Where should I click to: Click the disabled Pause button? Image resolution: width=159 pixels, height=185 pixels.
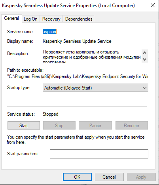coord(95,126)
